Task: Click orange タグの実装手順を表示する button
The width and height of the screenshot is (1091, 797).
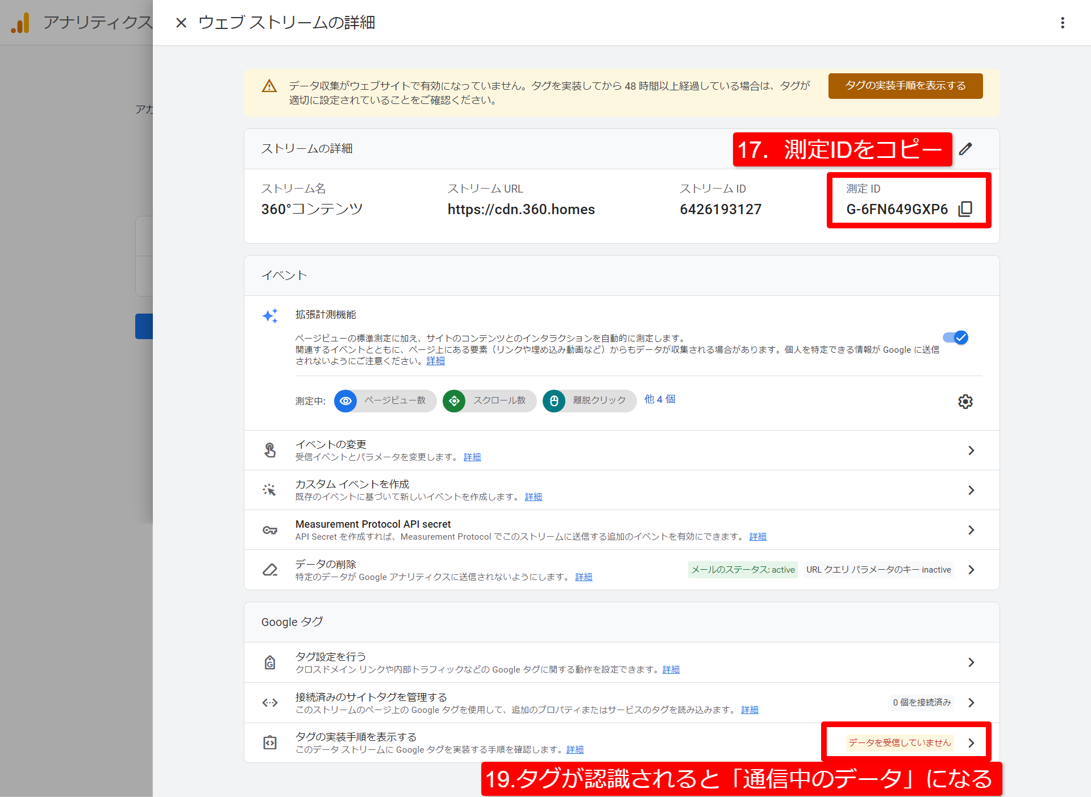Action: tap(905, 86)
